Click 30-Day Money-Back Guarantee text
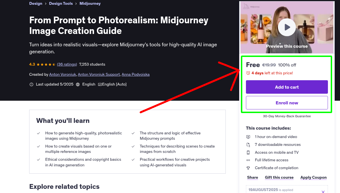 [x=287, y=116]
